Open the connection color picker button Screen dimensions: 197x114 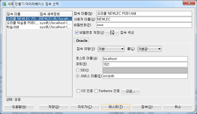click(x=112, y=33)
